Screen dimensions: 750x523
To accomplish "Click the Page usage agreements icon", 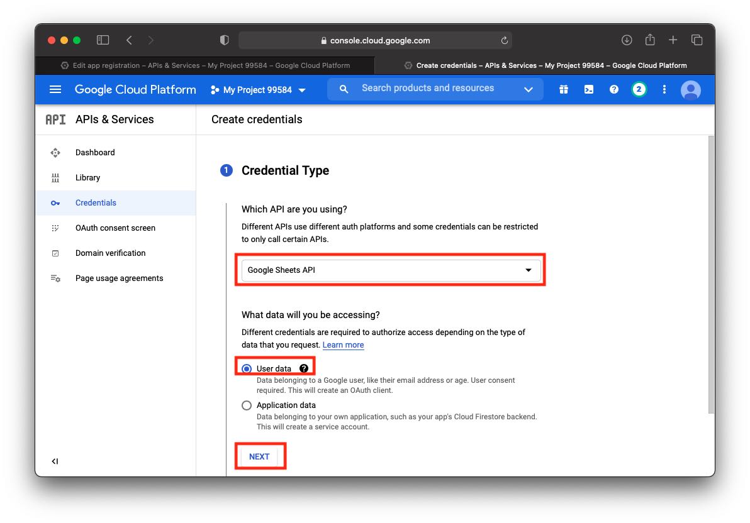I will (55, 278).
